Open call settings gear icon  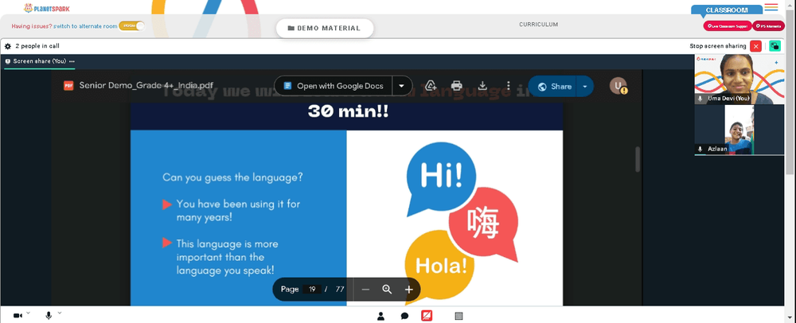click(x=8, y=46)
